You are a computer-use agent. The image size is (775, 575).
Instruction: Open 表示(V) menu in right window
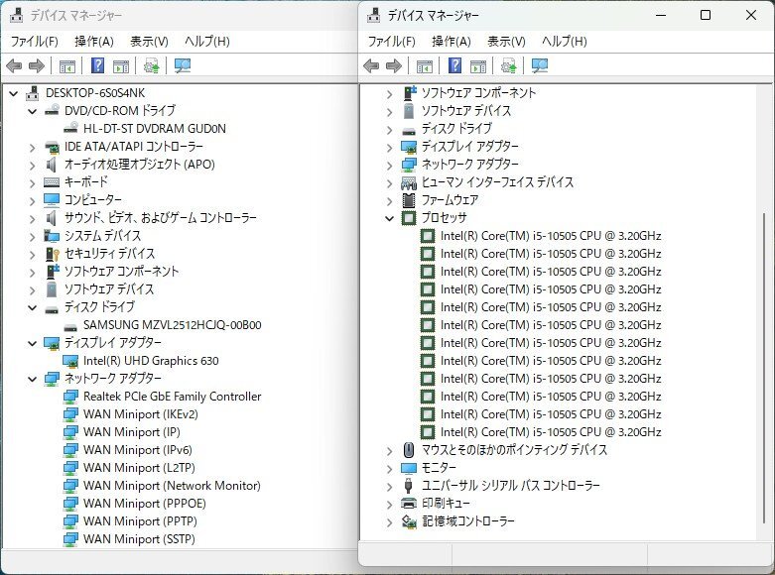coord(506,42)
